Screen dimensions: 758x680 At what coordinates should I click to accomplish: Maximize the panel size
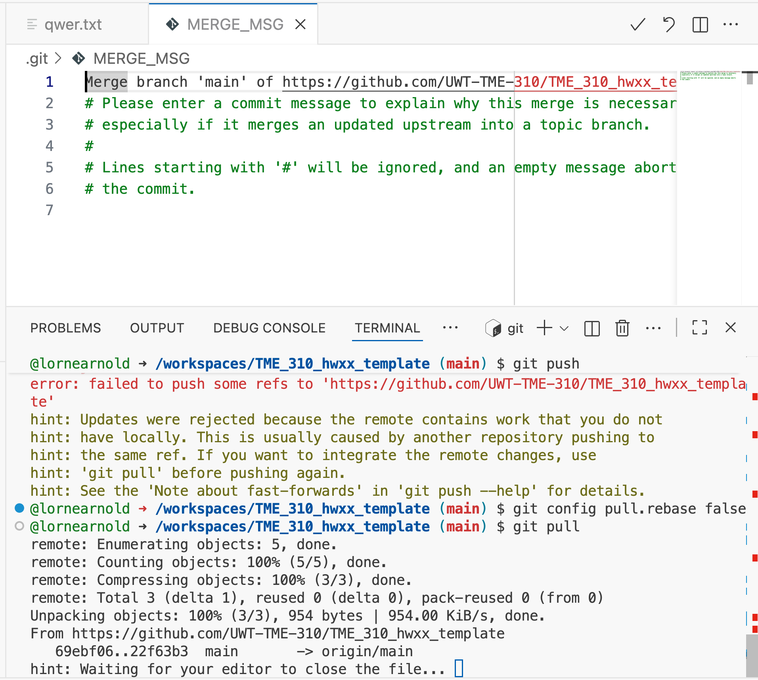pos(700,328)
